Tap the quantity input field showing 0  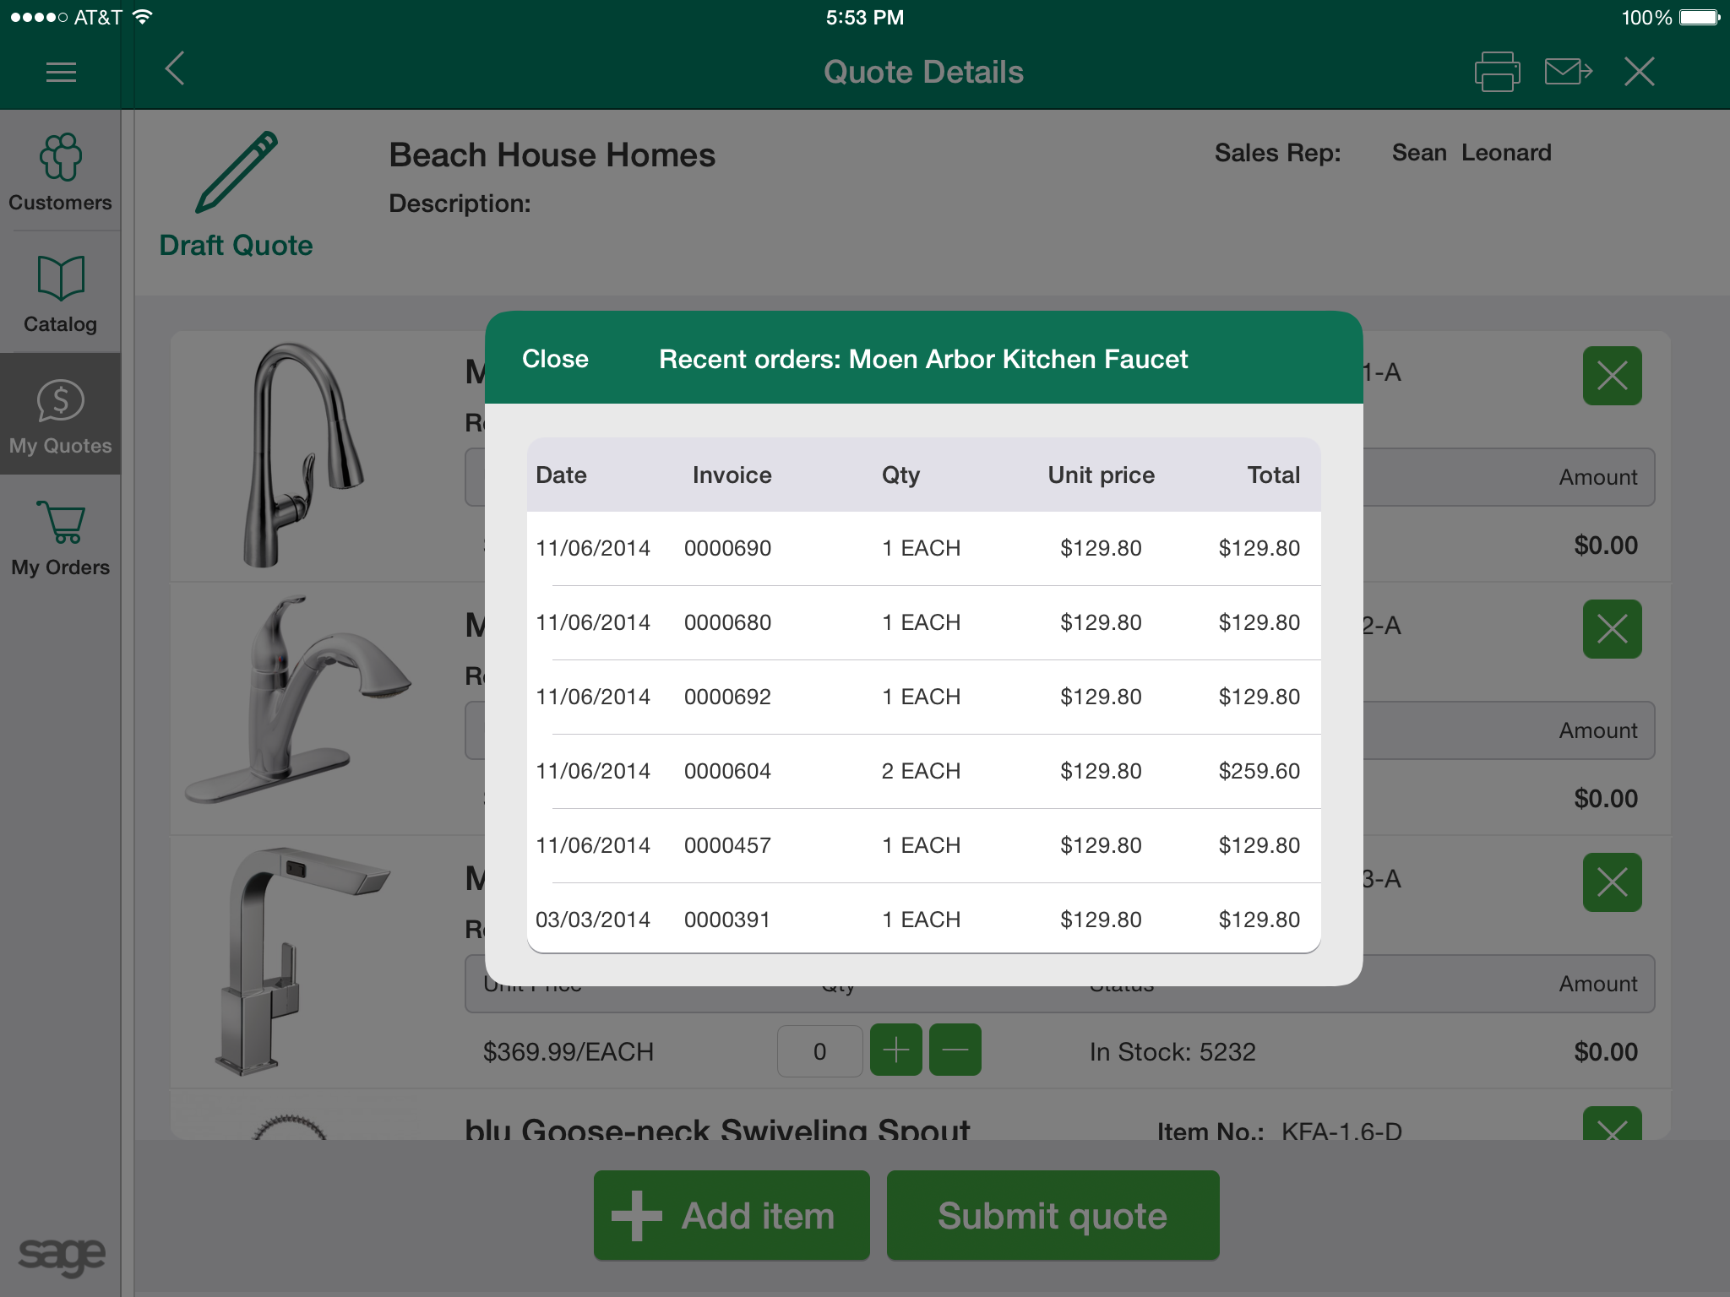point(819,1051)
